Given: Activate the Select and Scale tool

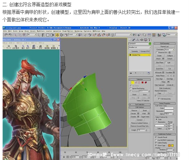Looking at the screenshot, I should point(66,35).
